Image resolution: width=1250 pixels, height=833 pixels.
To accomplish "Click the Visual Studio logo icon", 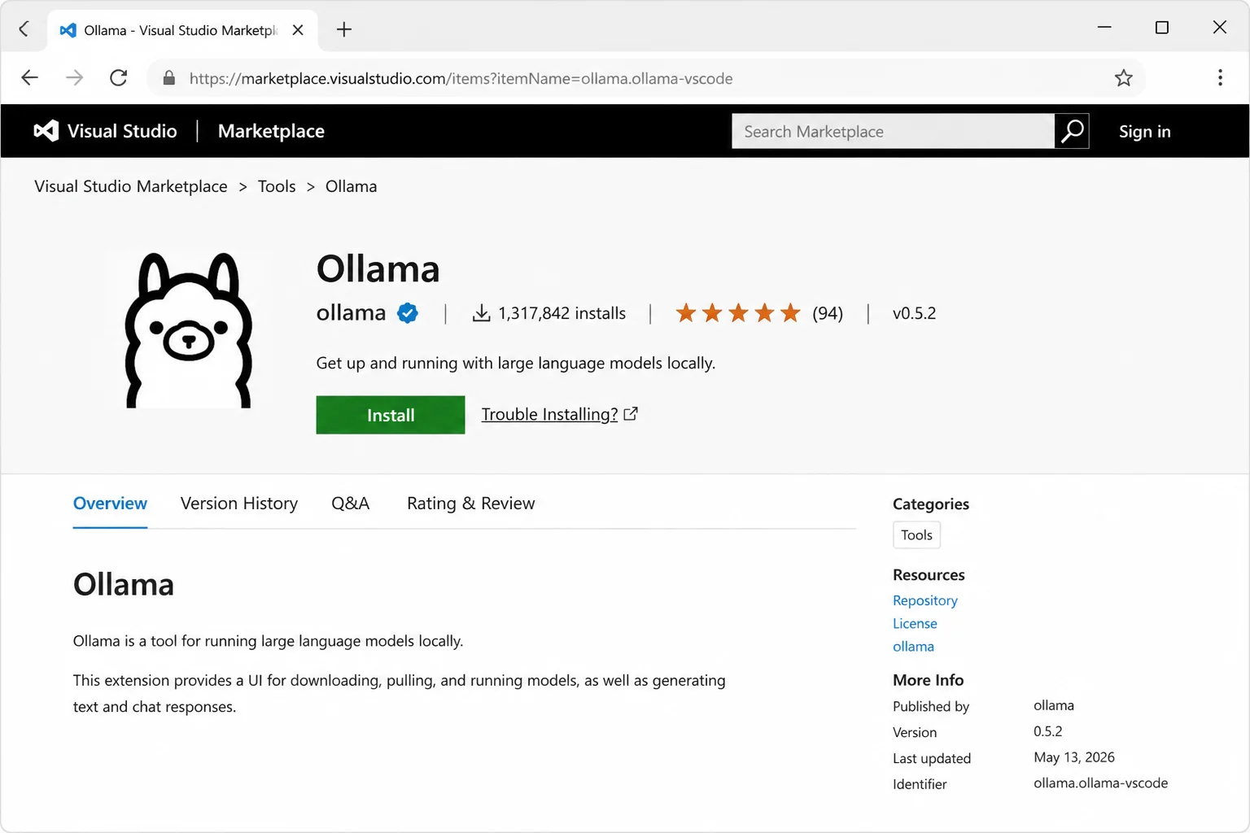I will [46, 131].
